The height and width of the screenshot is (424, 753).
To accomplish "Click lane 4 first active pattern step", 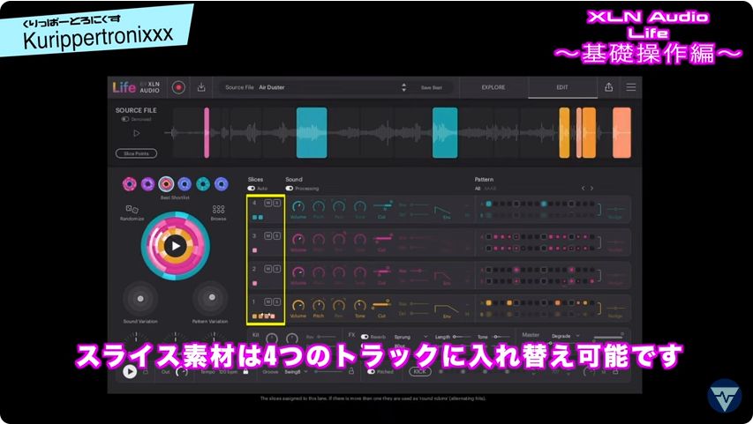I will [489, 204].
